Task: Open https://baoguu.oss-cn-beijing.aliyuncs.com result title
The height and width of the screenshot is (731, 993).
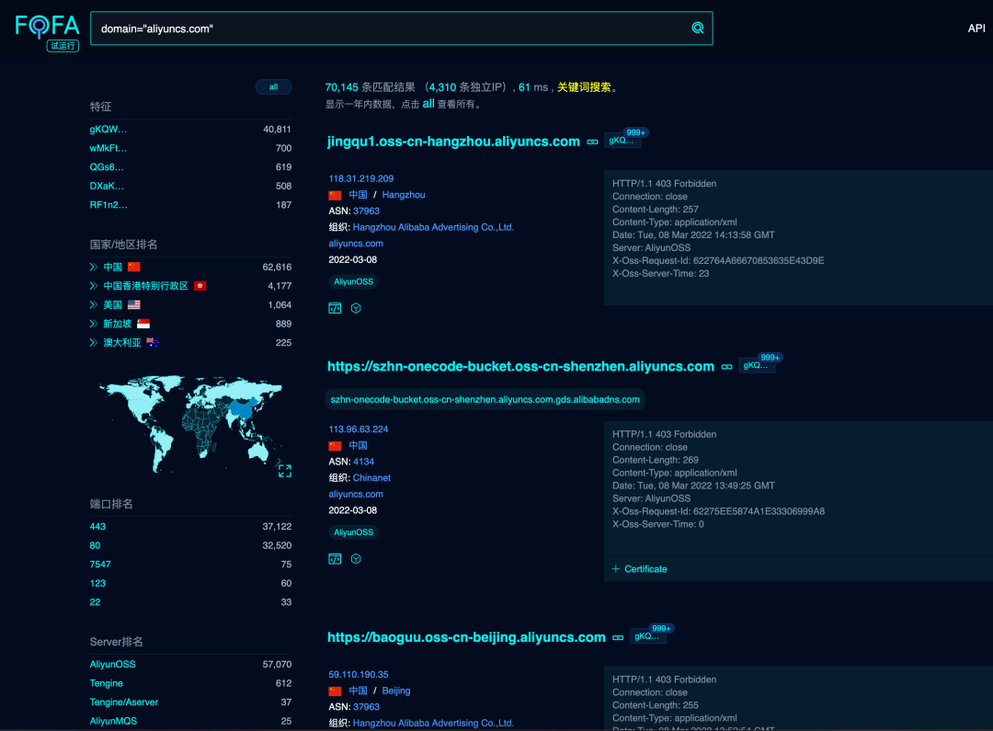Action: 466,637
